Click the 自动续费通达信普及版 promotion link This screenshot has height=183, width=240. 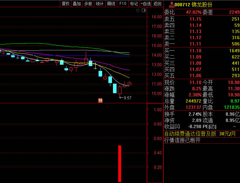click(190, 134)
